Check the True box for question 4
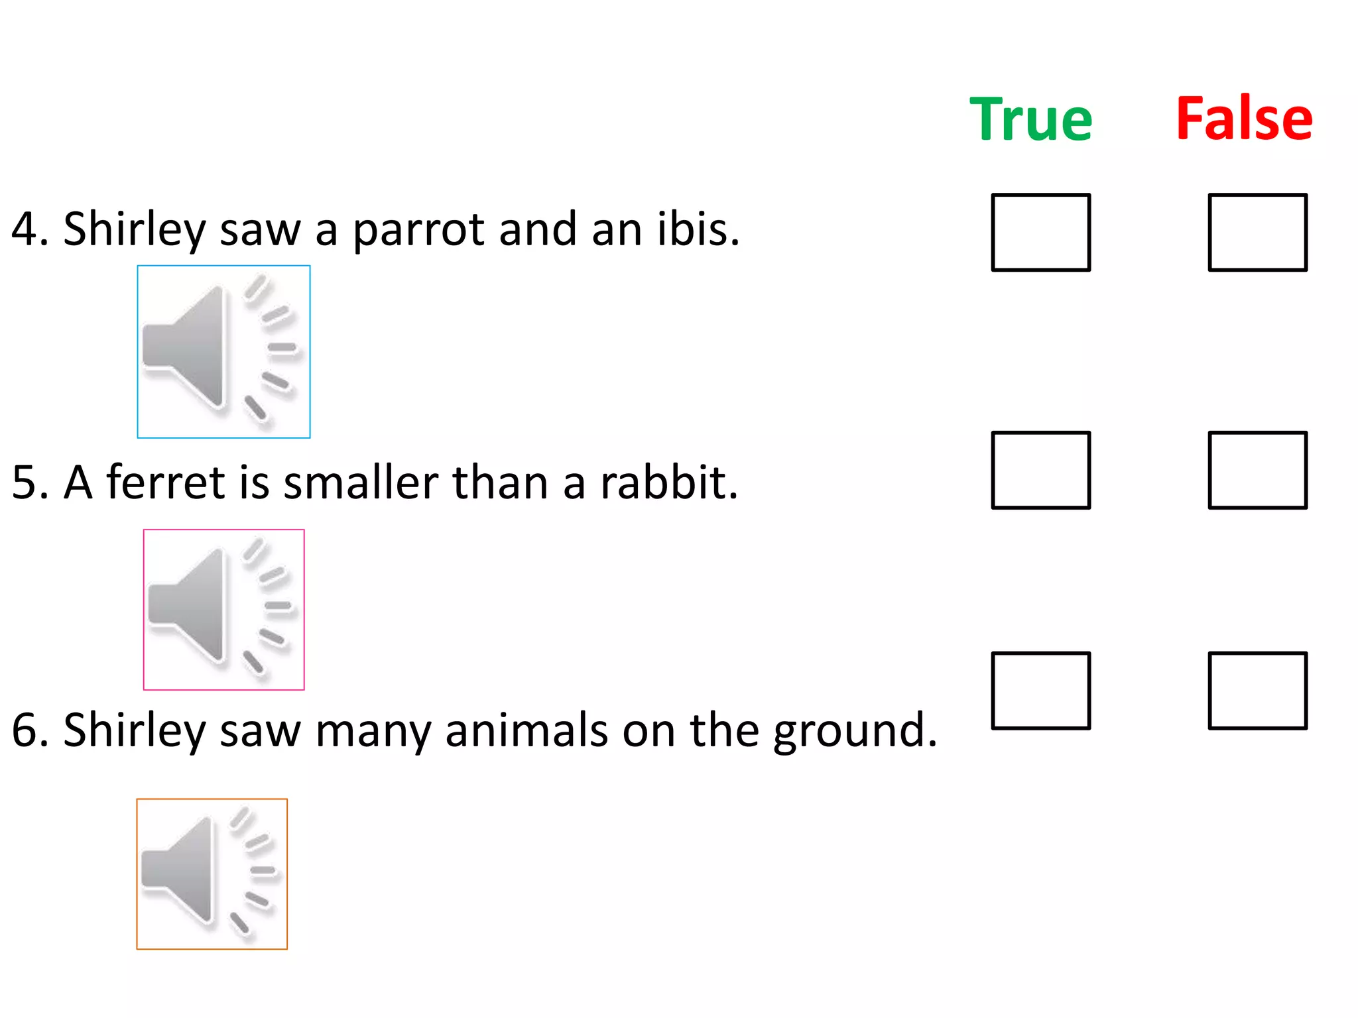Viewport: 1358px width, 1018px height. click(x=1040, y=232)
